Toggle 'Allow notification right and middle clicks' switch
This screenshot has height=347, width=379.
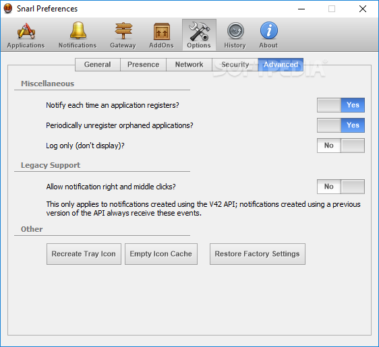click(x=341, y=187)
